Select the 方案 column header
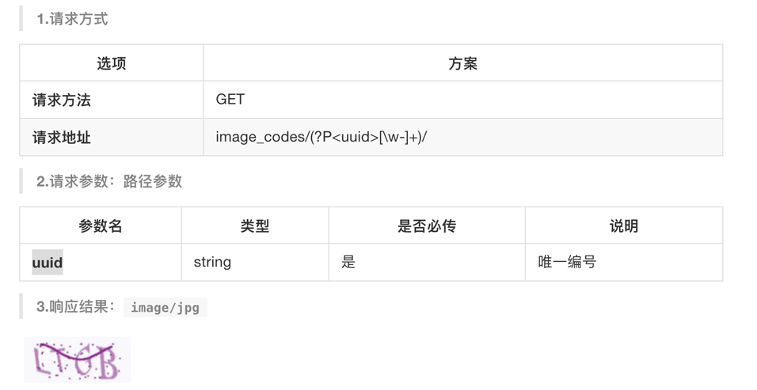The width and height of the screenshot is (757, 390). [x=462, y=63]
